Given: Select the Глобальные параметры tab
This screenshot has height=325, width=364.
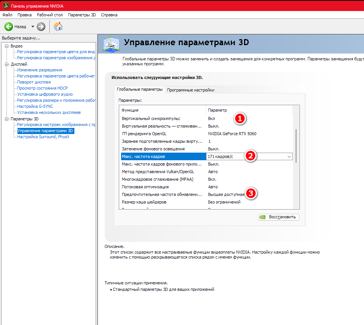Looking at the screenshot, I should [140, 90].
